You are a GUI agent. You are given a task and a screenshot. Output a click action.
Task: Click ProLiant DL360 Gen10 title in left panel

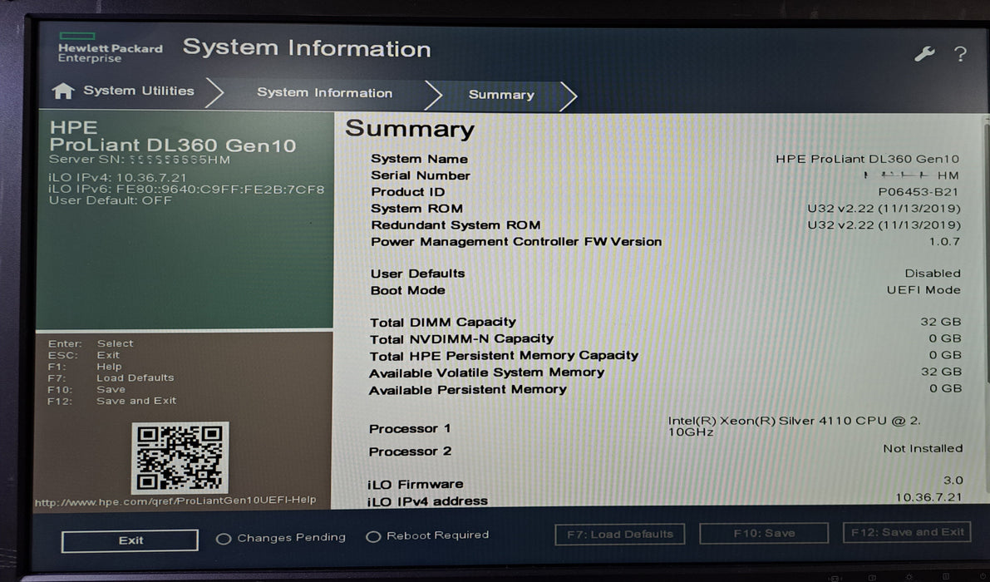172,145
